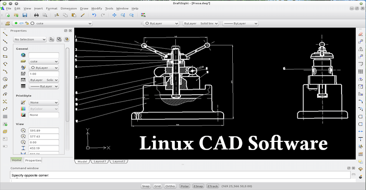Open the ByLayer color dropdown in Properties

pyautogui.click(x=44, y=68)
